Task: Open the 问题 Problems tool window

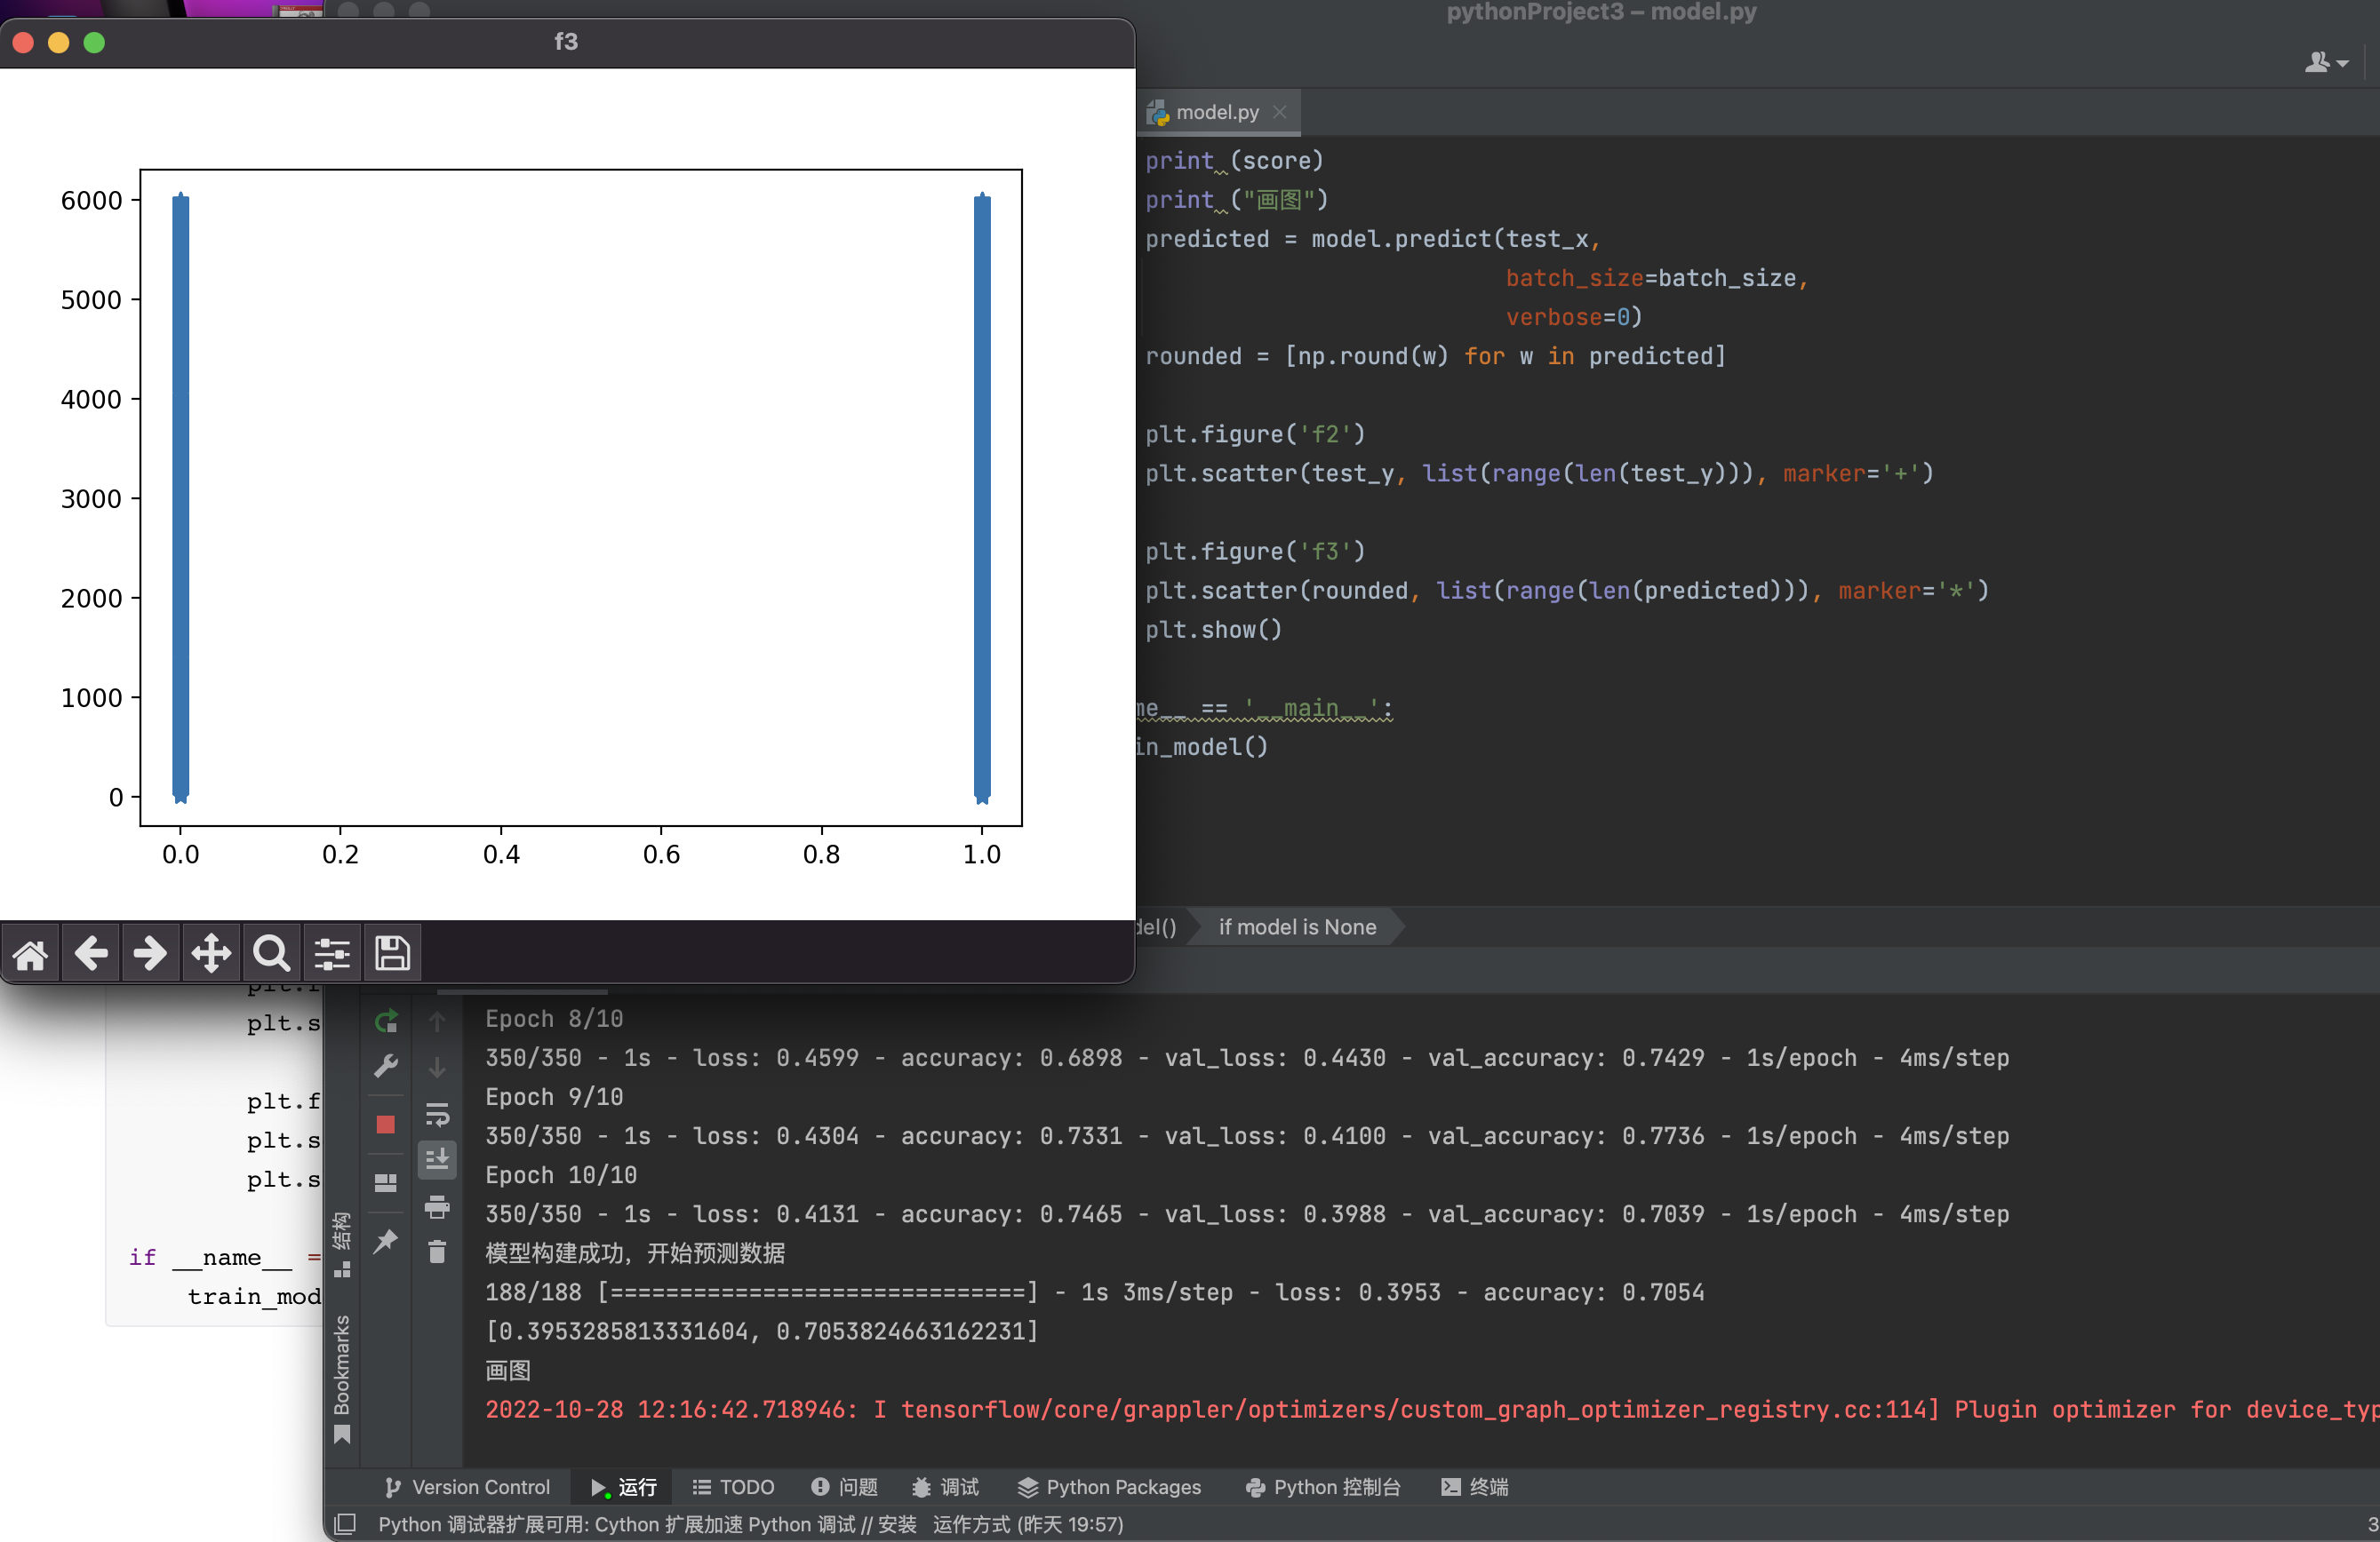Action: [x=844, y=1487]
